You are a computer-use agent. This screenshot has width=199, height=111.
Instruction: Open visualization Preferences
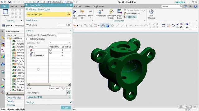[x=100, y=13]
